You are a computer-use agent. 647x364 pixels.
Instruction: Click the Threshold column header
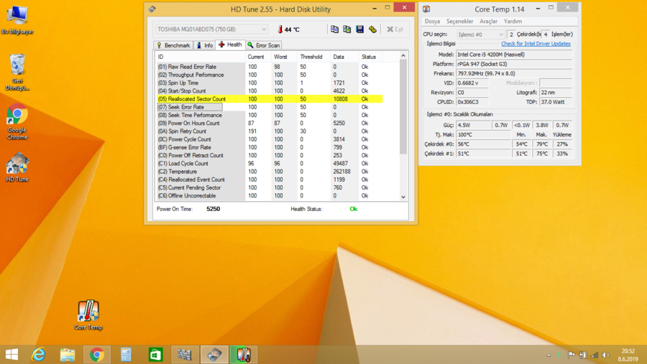coord(313,57)
